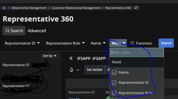This screenshot has height=99, width=178.
Task: Expand the Representative Role filter dropdown
Action: pyautogui.click(x=65, y=43)
